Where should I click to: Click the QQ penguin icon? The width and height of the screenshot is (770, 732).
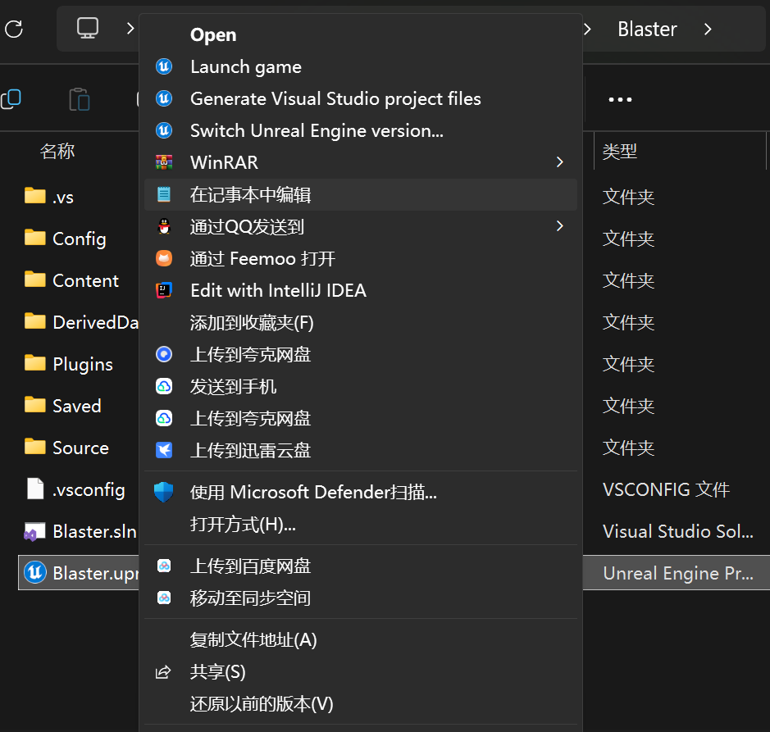tap(164, 226)
